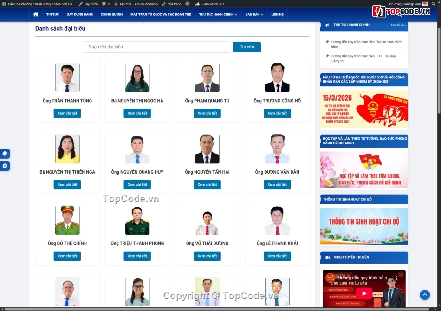Click the scroll-to-top arrow button
The width and height of the screenshot is (441, 311).
425,295
